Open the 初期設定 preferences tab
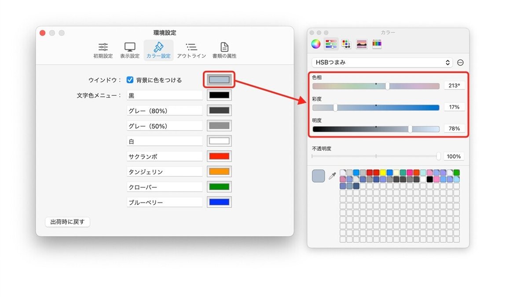 103,51
